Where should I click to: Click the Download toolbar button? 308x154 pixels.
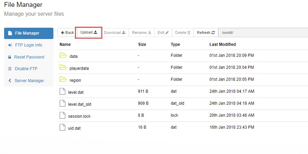[115, 33]
